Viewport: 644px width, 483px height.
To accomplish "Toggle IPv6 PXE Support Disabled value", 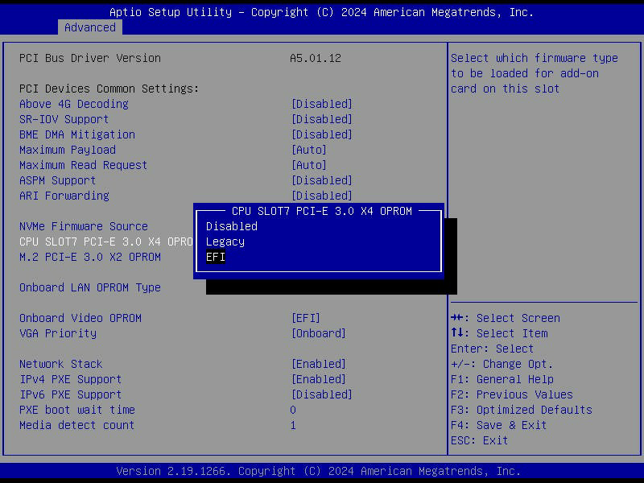I will pos(322,394).
